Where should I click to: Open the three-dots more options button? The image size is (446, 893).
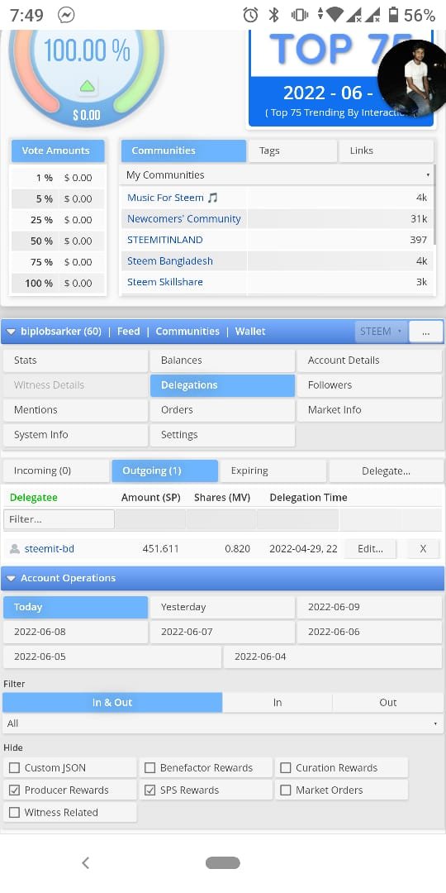click(x=426, y=332)
